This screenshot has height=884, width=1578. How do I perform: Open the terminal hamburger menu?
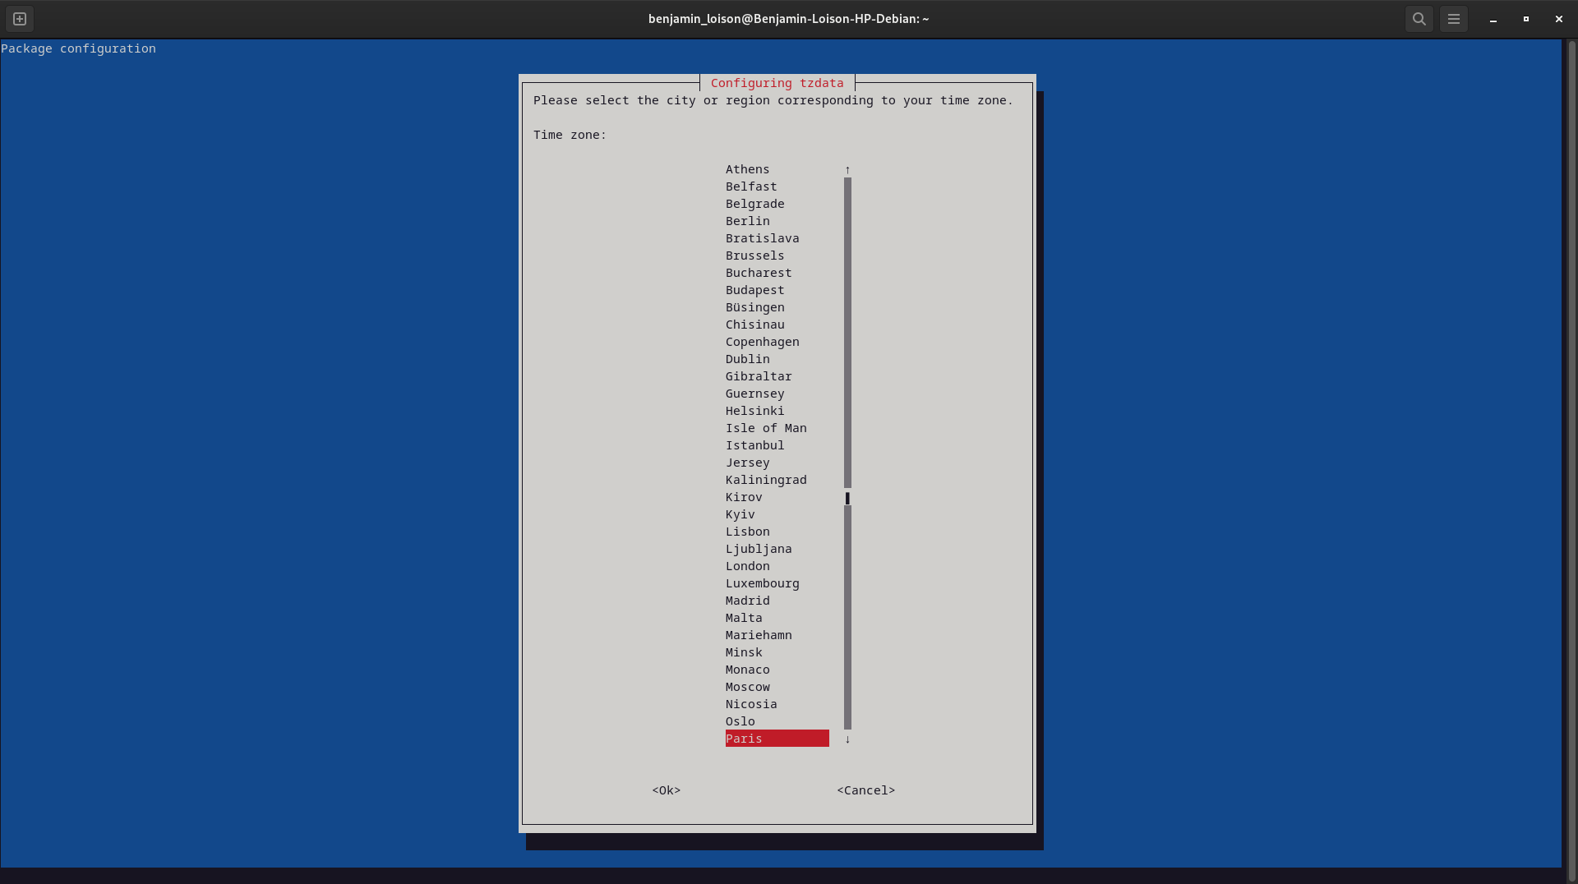click(x=1453, y=19)
